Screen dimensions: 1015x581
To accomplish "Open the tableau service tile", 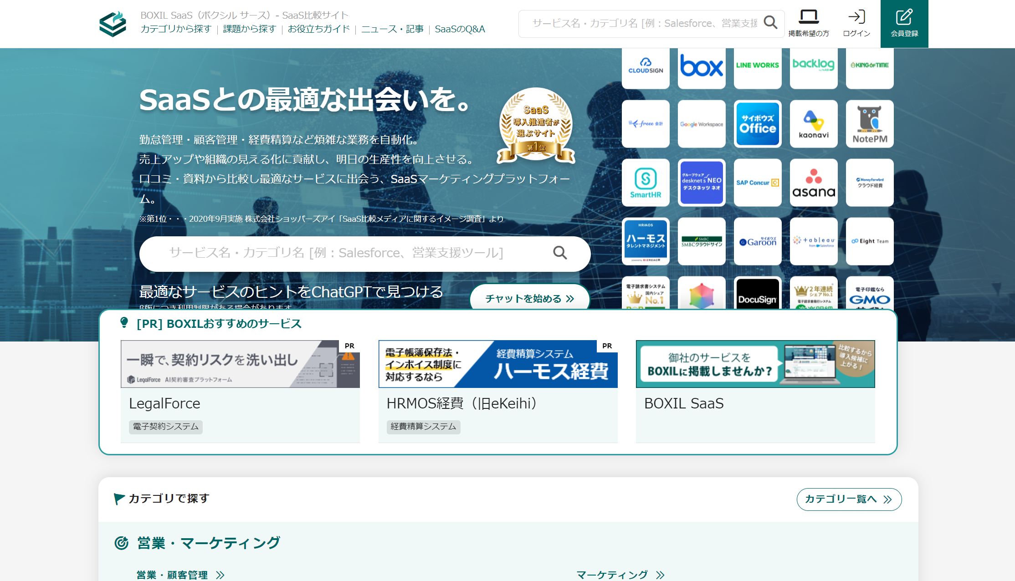I will [x=814, y=241].
